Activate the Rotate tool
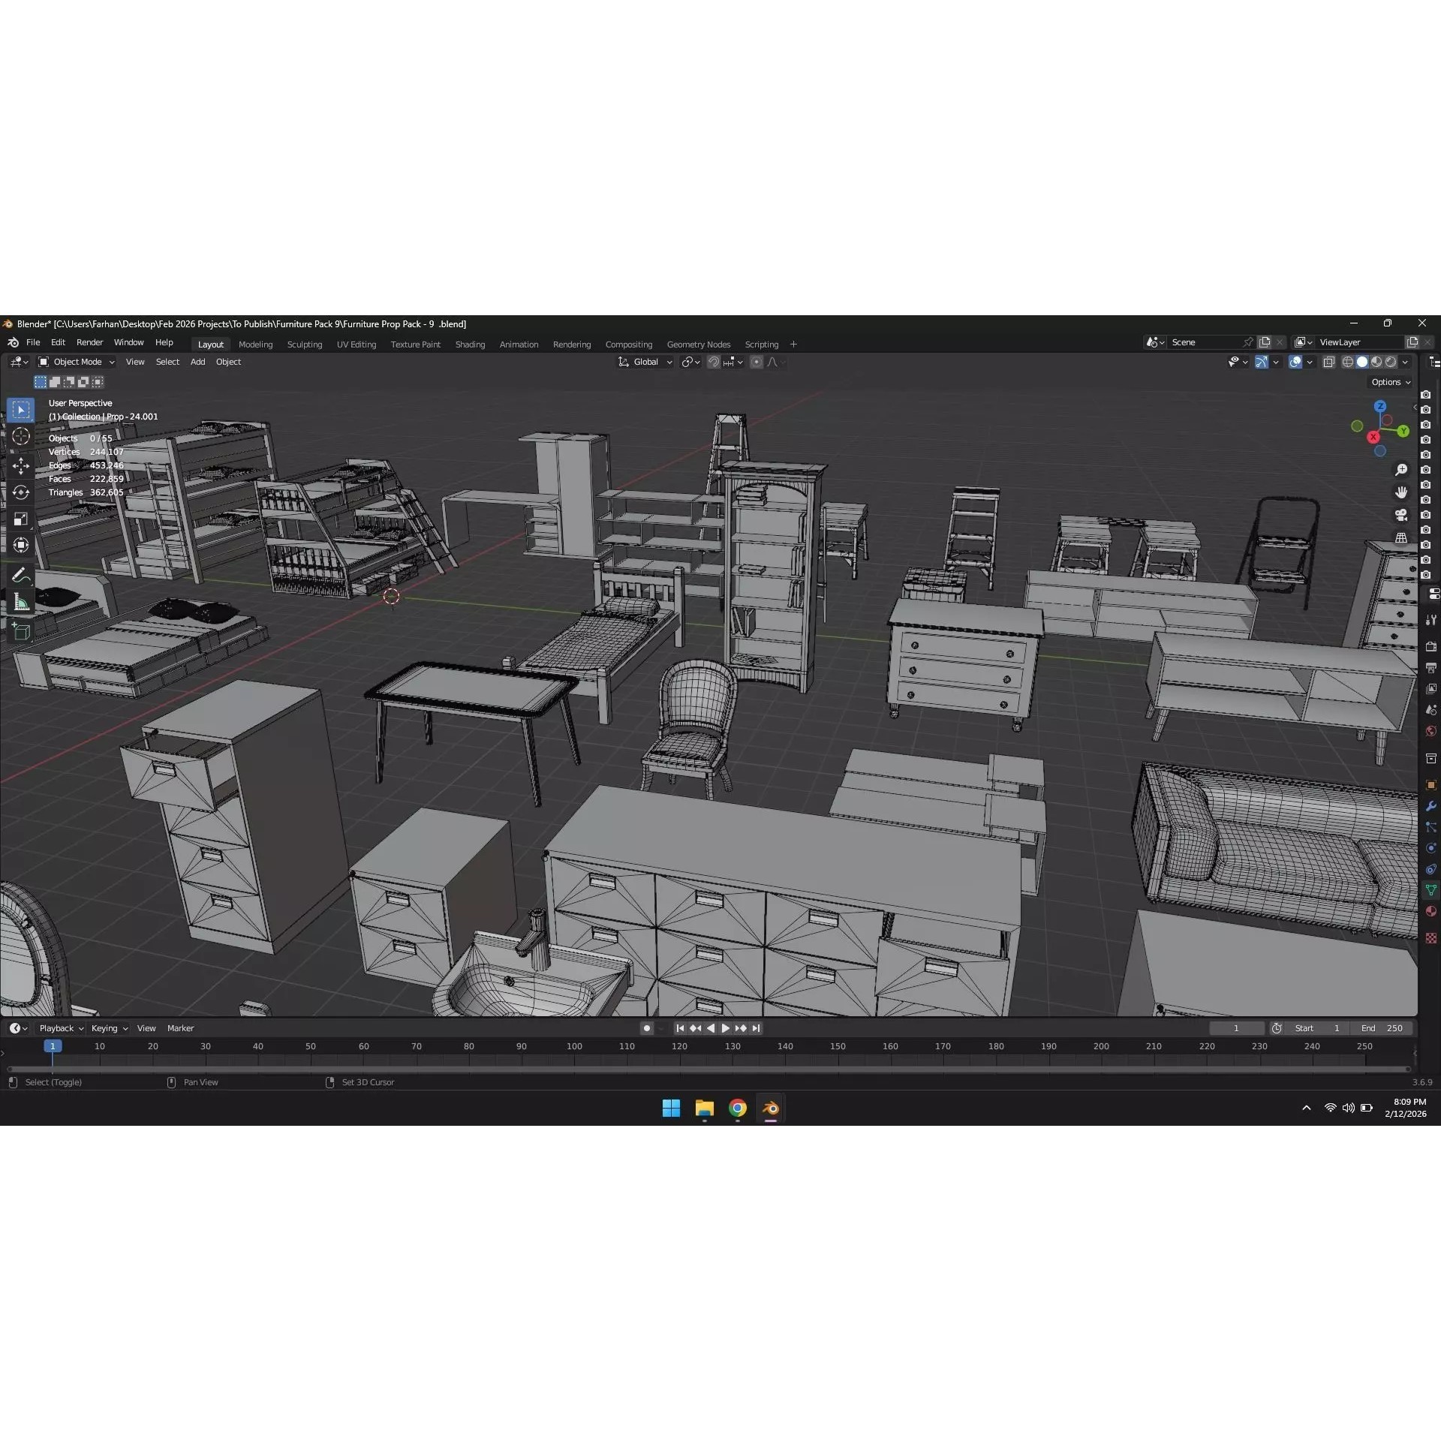Image resolution: width=1441 pixels, height=1441 pixels. pyautogui.click(x=21, y=492)
